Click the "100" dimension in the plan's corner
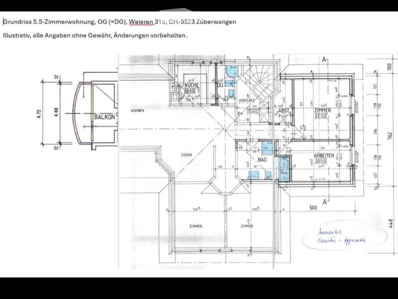 point(390,67)
